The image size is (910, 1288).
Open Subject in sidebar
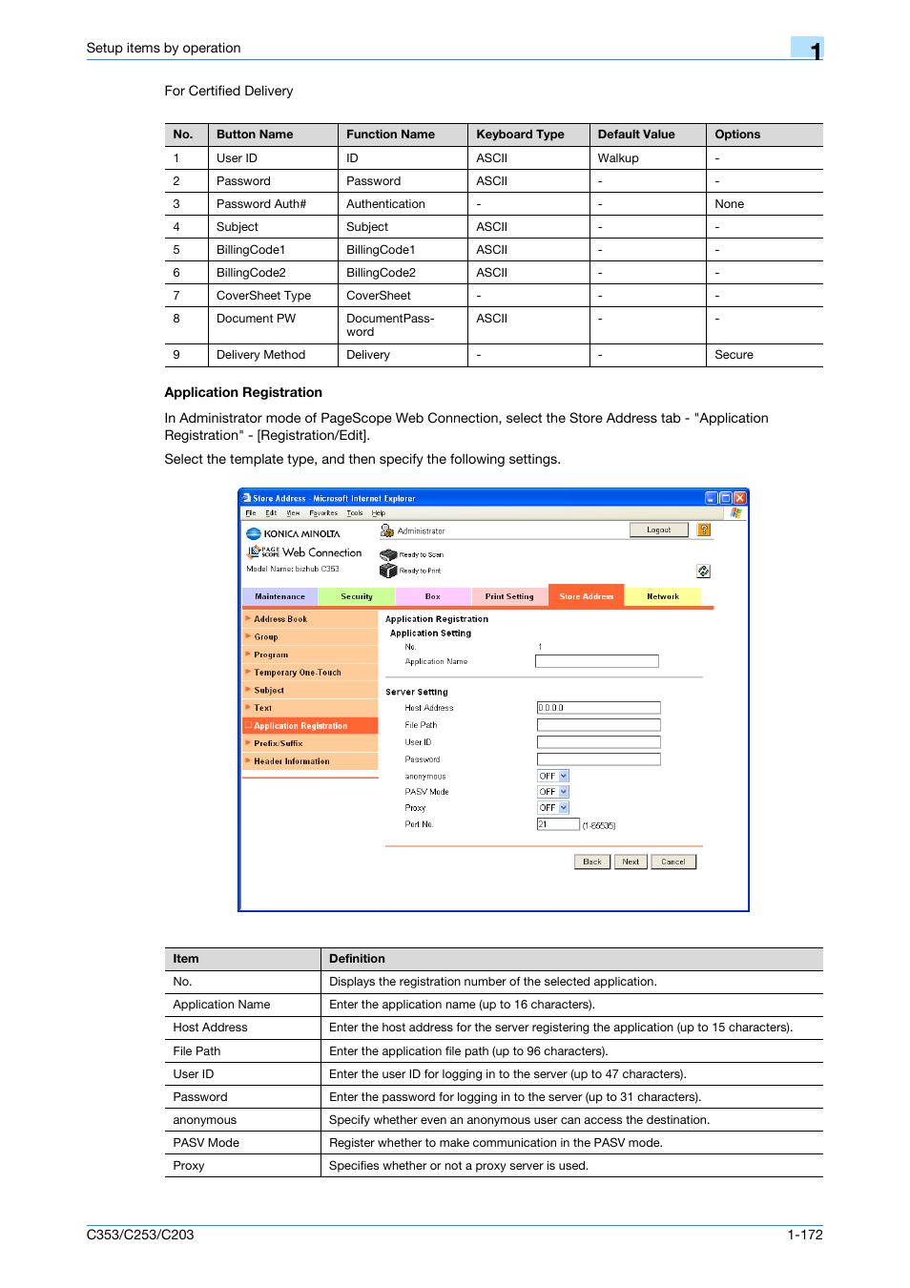coord(310,690)
